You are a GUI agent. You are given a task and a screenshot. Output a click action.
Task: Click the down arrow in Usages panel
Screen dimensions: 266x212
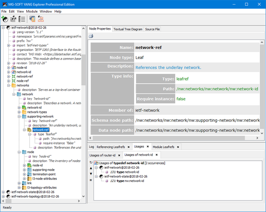(x=91, y=174)
